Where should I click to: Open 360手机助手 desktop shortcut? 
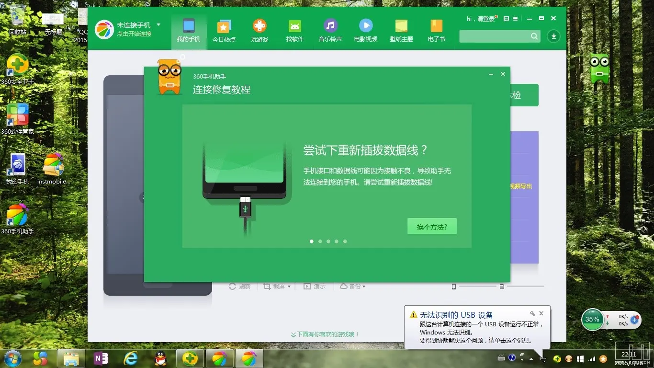(18, 218)
